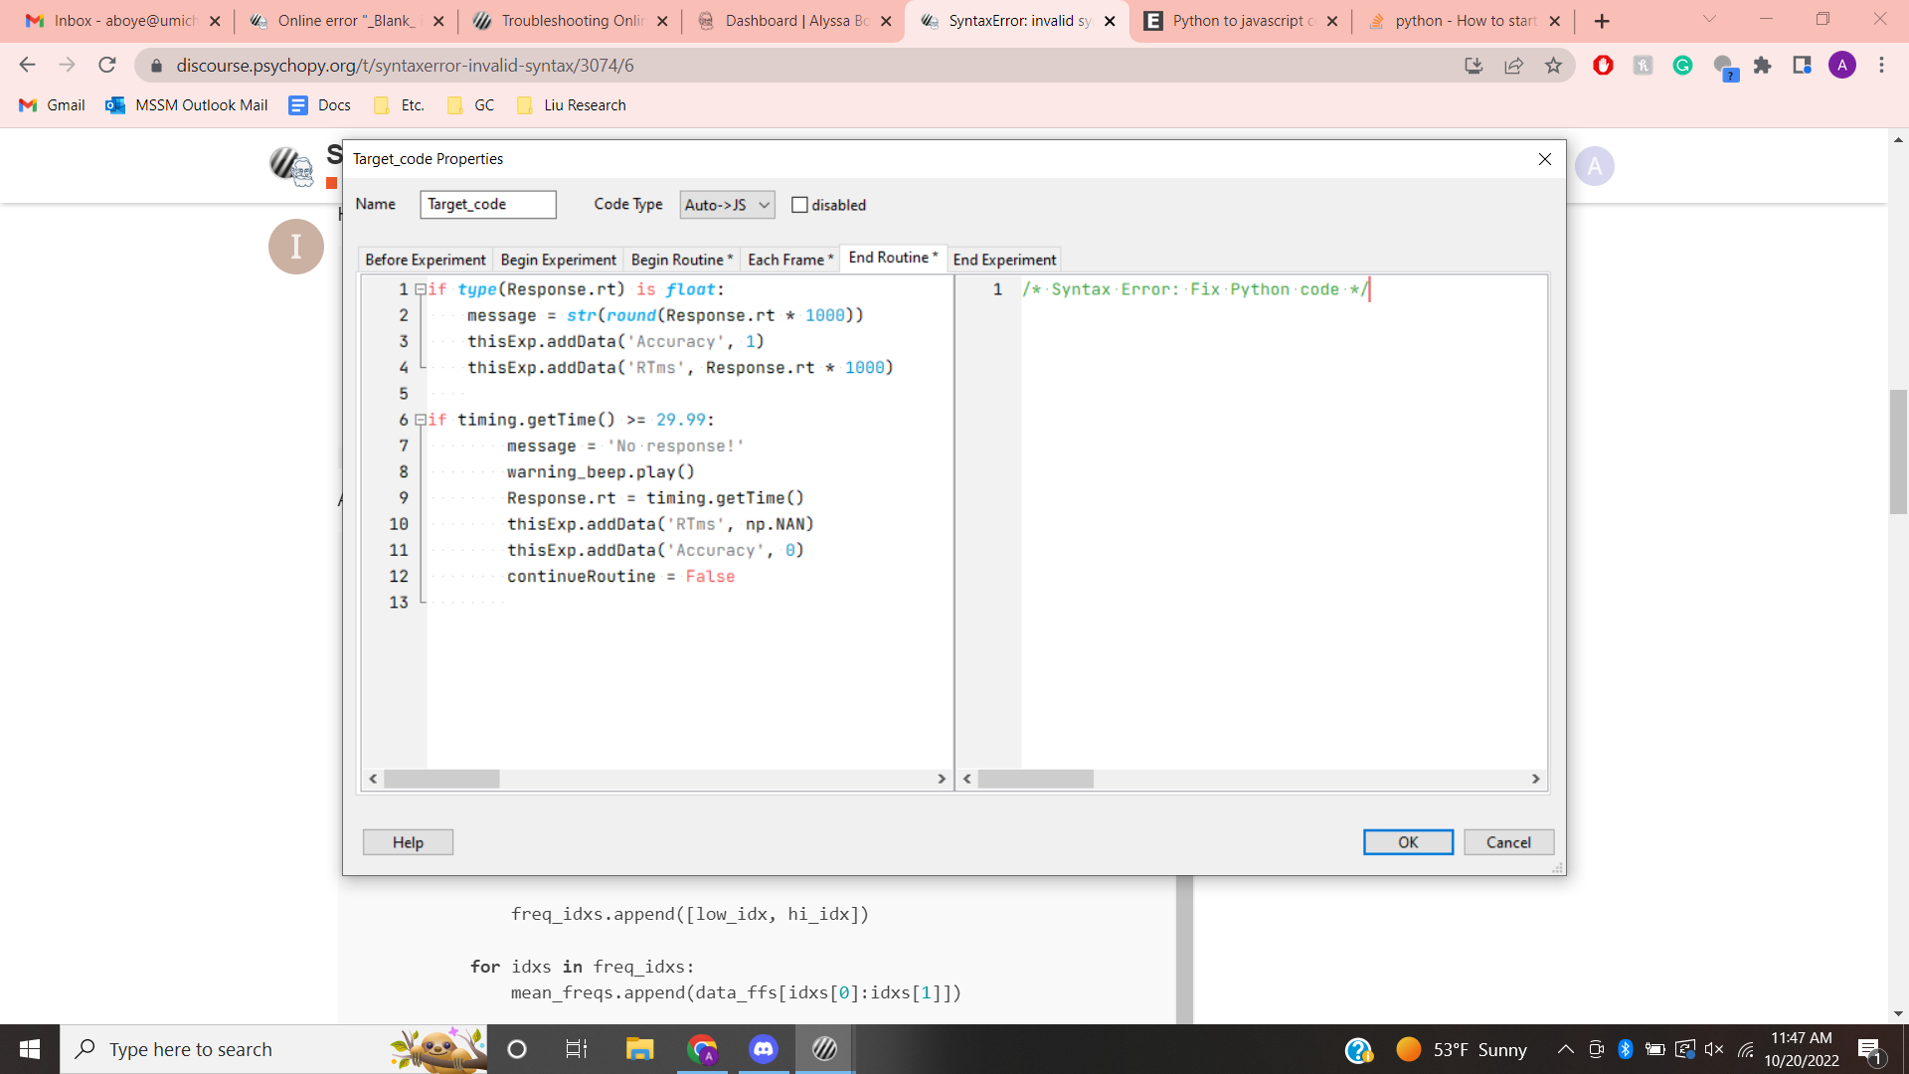Open the Task View taskbar button
This screenshot has width=1909, height=1074.
577,1049
